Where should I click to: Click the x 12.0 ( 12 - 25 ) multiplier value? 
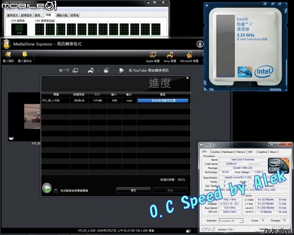coord(230,204)
